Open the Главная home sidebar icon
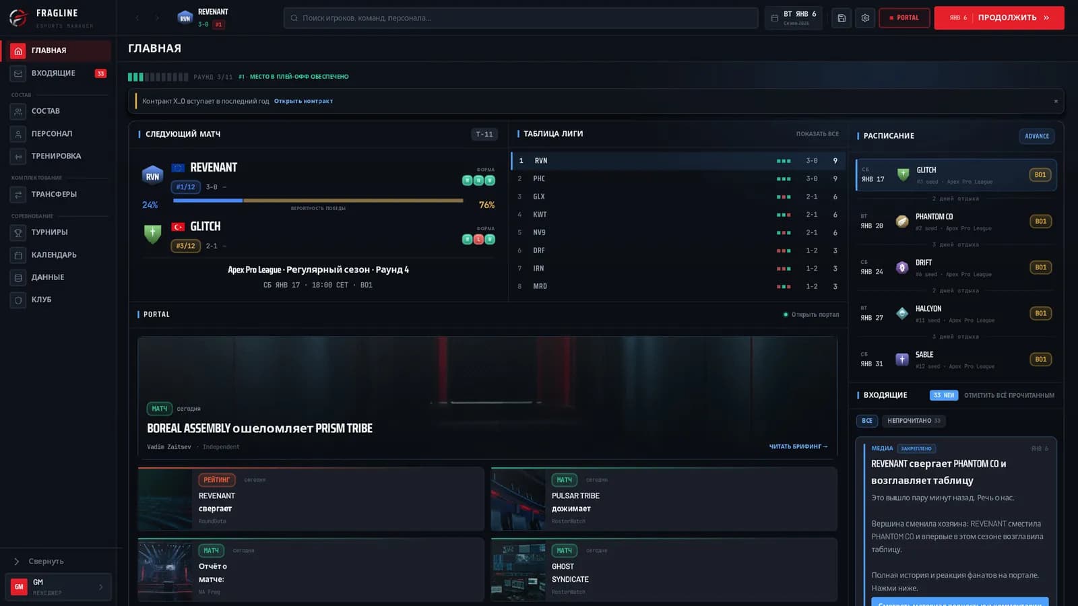1078x606 pixels. 18,50
